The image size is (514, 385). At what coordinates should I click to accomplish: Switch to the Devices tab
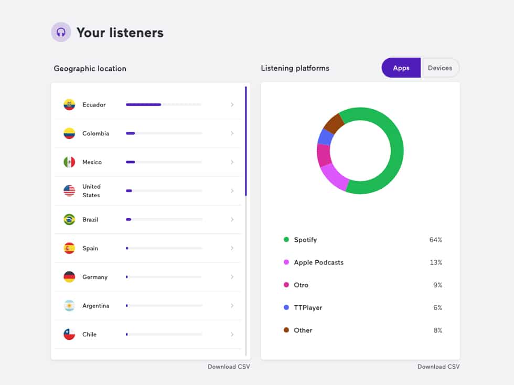(x=440, y=68)
